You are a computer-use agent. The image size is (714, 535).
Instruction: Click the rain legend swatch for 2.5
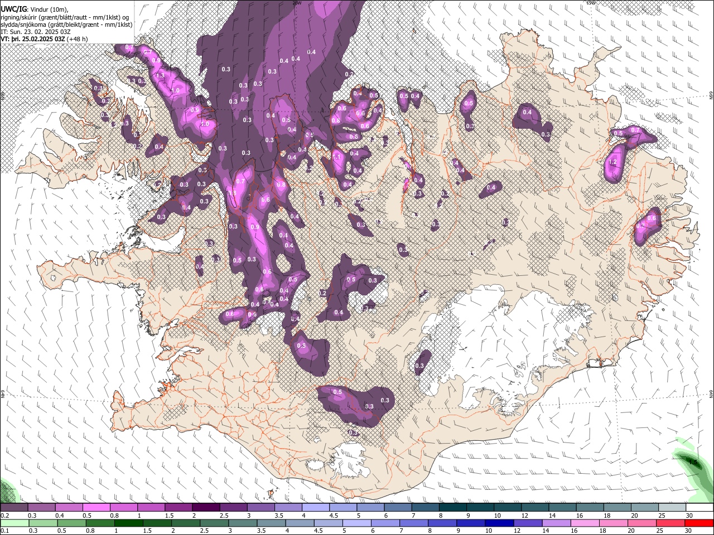(x=214, y=523)
